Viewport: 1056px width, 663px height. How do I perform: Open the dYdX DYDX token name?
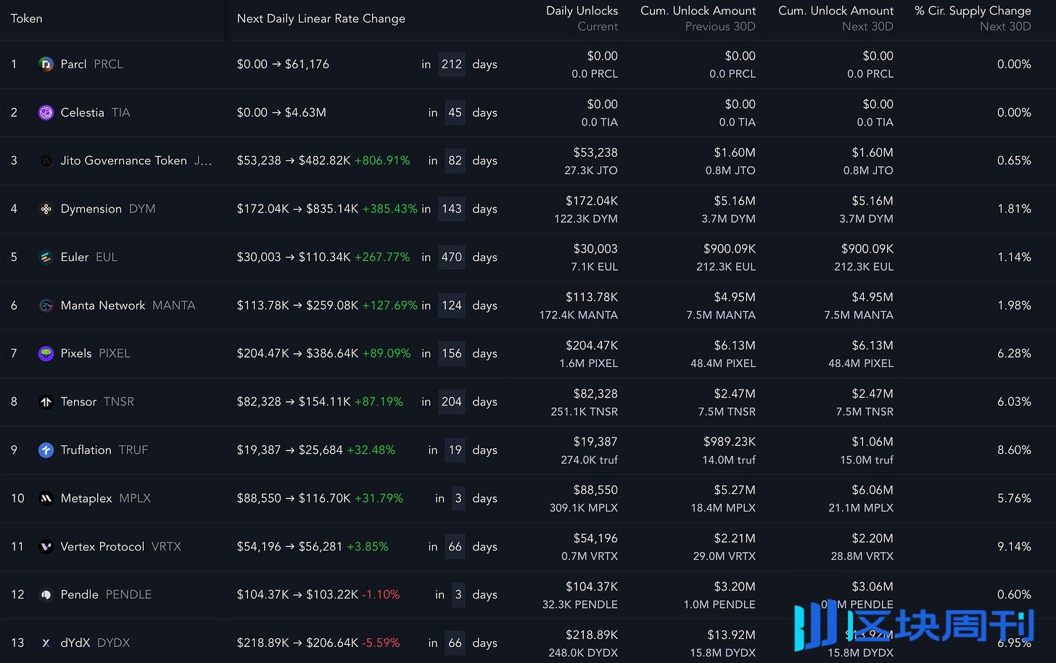(x=95, y=643)
